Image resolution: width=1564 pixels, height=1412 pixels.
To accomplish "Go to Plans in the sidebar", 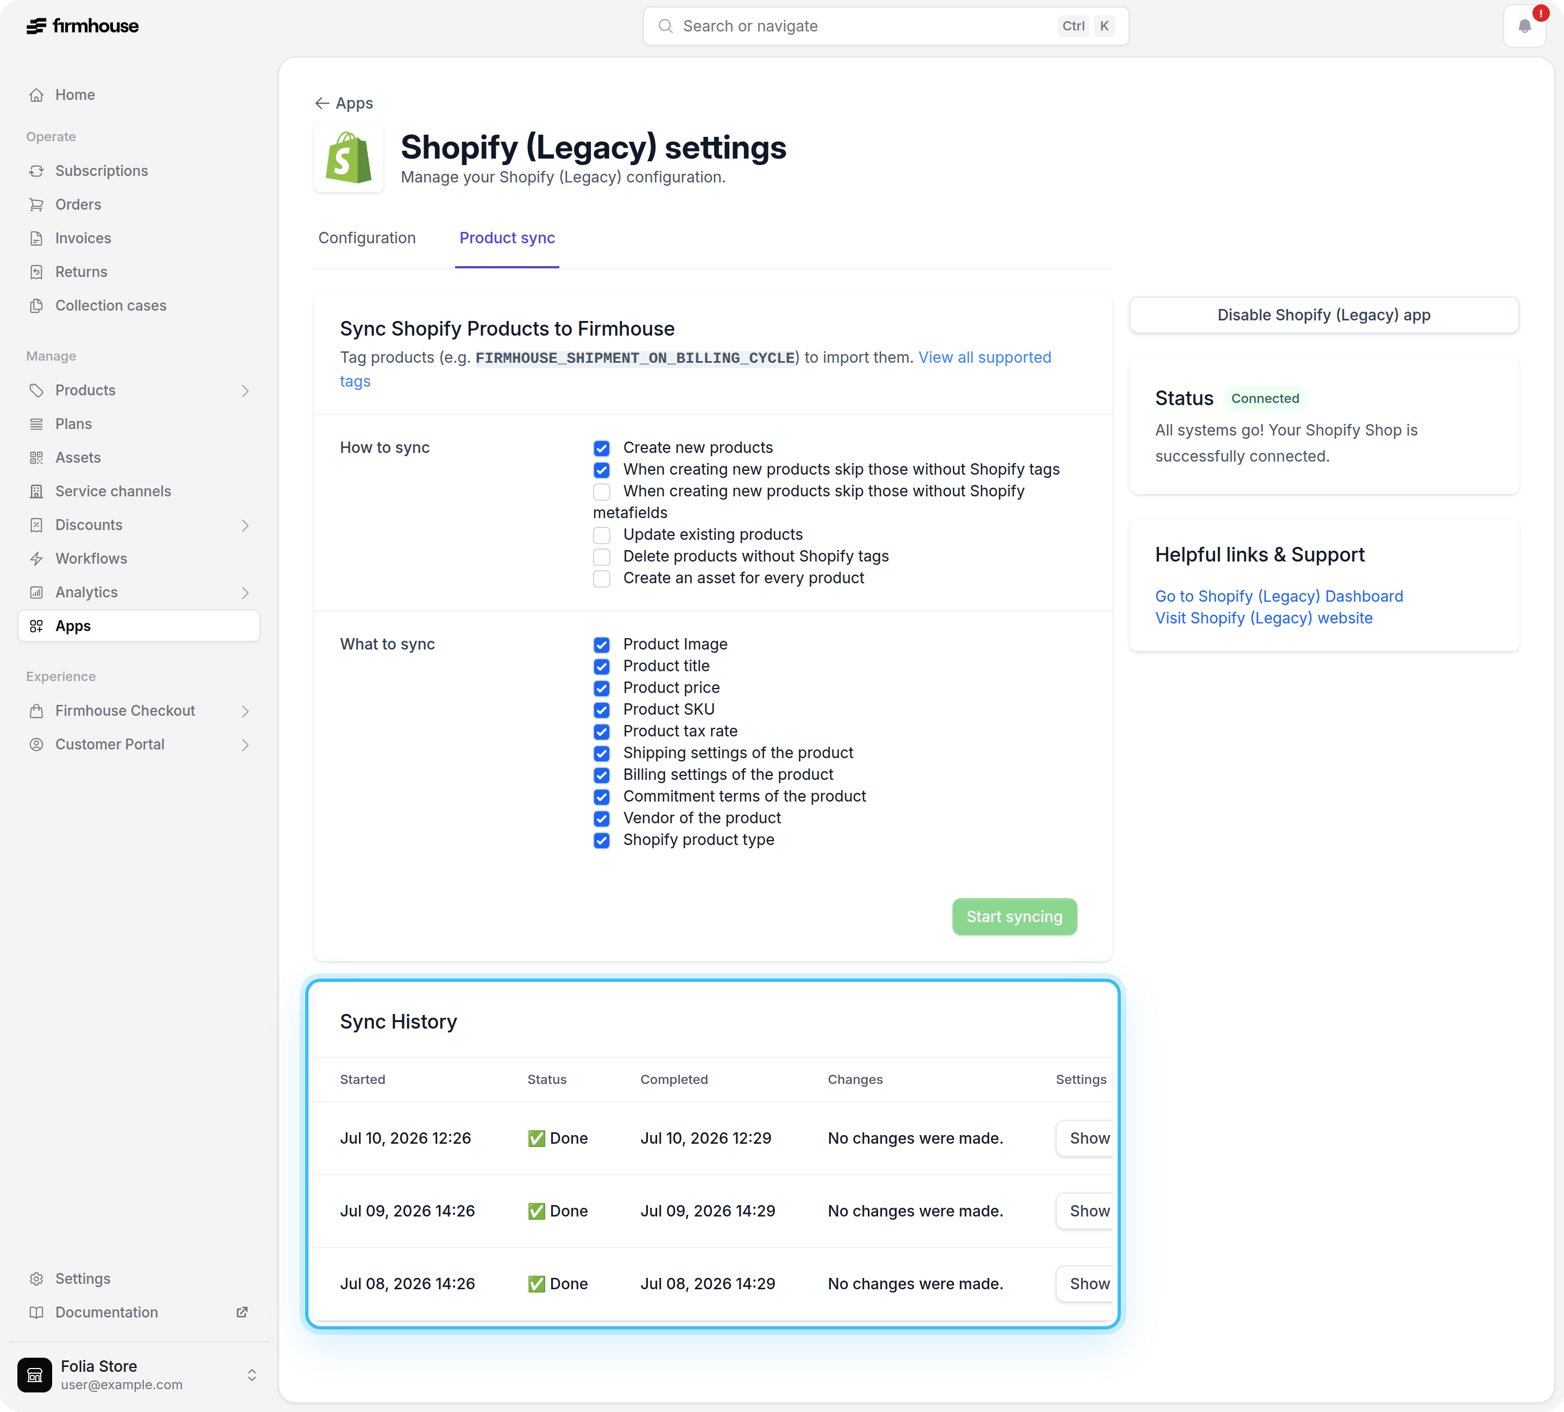I will click(x=139, y=424).
